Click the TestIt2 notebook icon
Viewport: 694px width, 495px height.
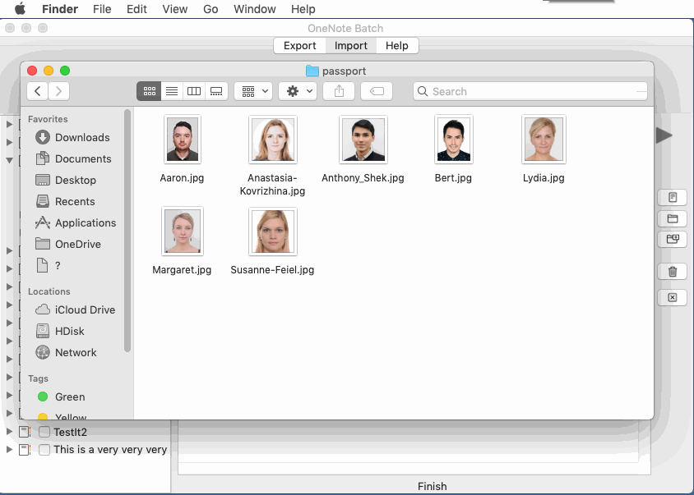[25, 432]
